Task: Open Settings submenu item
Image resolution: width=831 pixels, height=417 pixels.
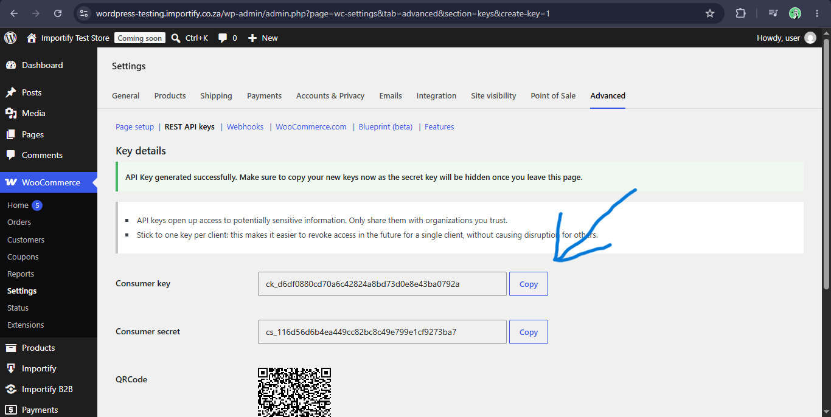Action: [22, 291]
